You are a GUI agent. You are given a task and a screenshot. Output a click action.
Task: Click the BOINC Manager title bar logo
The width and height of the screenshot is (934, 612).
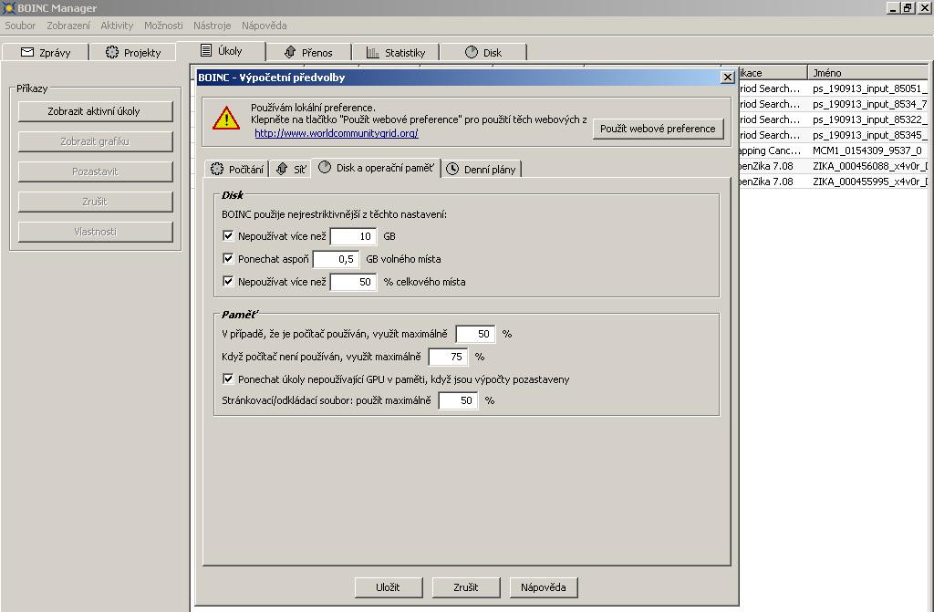[x=7, y=7]
